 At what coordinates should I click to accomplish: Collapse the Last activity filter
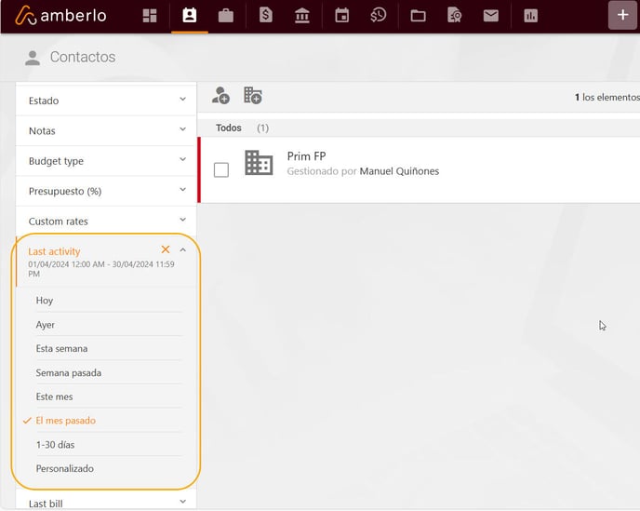coord(183,250)
